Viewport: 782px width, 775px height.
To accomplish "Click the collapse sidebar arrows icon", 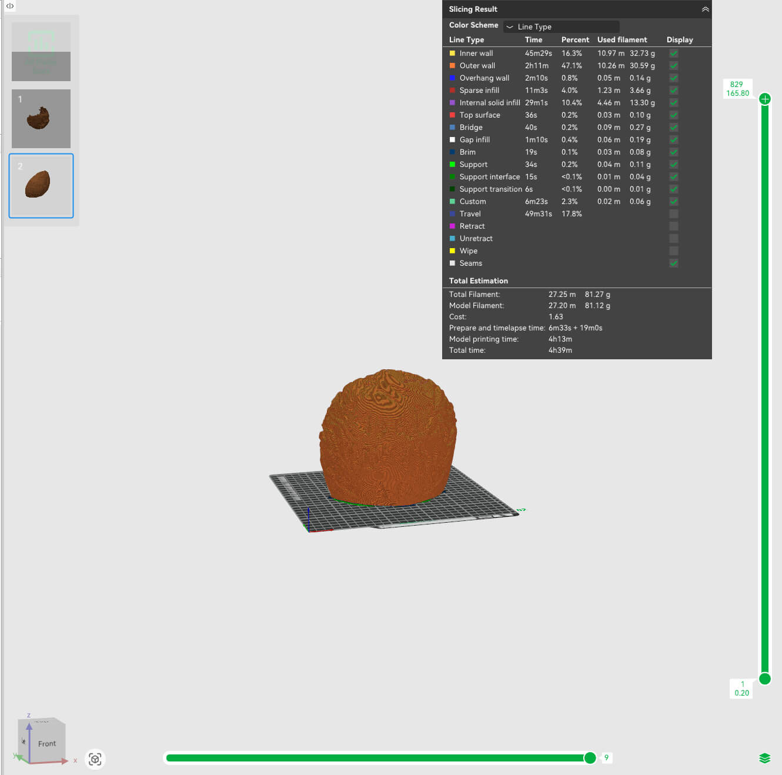I will click(10, 6).
